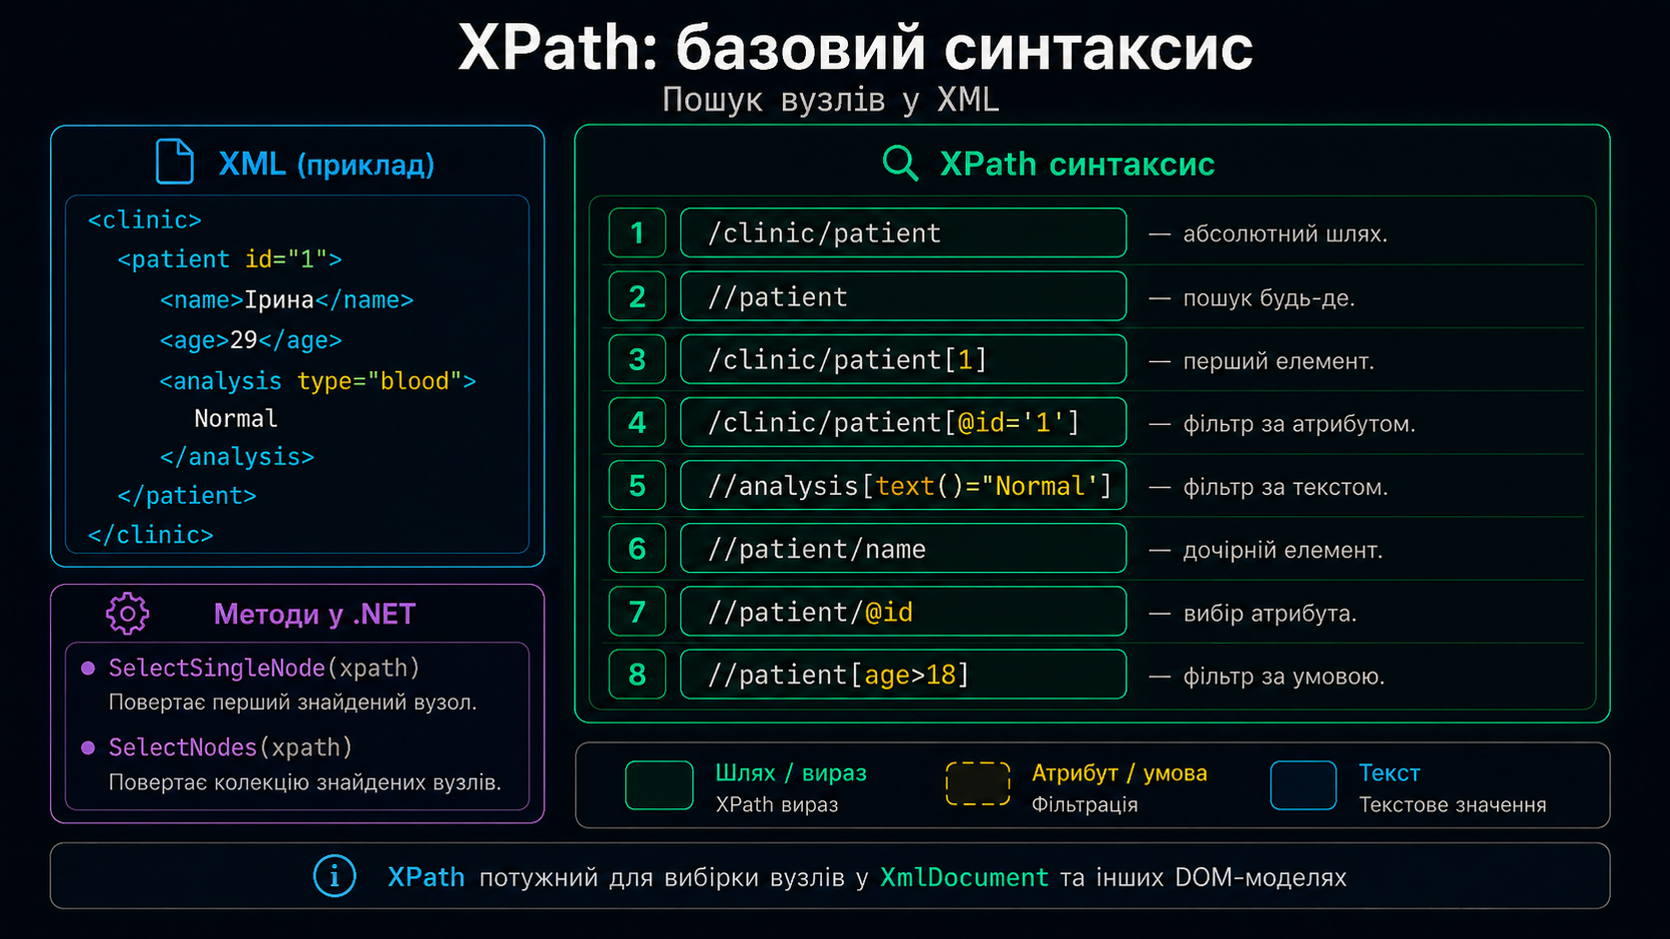1670x939 pixels.
Task: Click the //patient/name expression box
Action: [x=903, y=548]
